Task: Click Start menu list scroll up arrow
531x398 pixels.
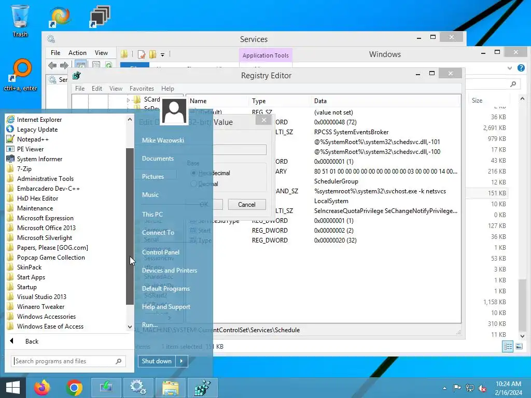Action: 130,119
